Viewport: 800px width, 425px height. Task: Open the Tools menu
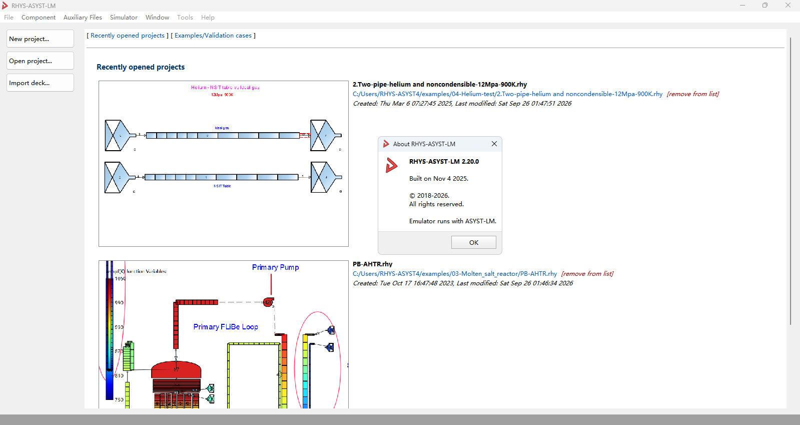point(185,18)
